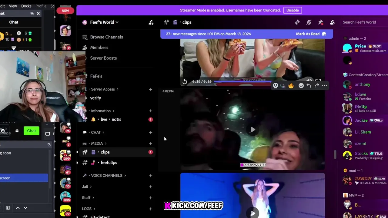The height and width of the screenshot is (218, 388).
Task: Click the invite people icon beside Feef's World
Action: [x=151, y=22]
